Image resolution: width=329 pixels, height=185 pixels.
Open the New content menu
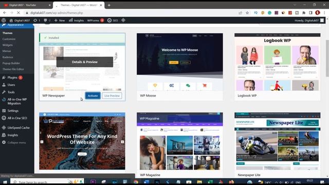click(x=60, y=21)
